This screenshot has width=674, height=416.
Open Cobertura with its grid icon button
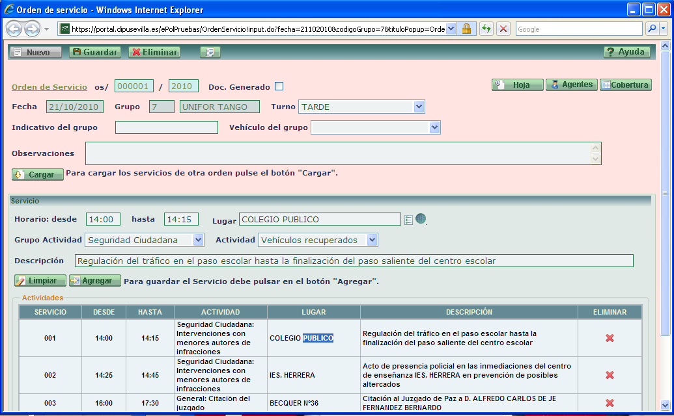click(606, 85)
